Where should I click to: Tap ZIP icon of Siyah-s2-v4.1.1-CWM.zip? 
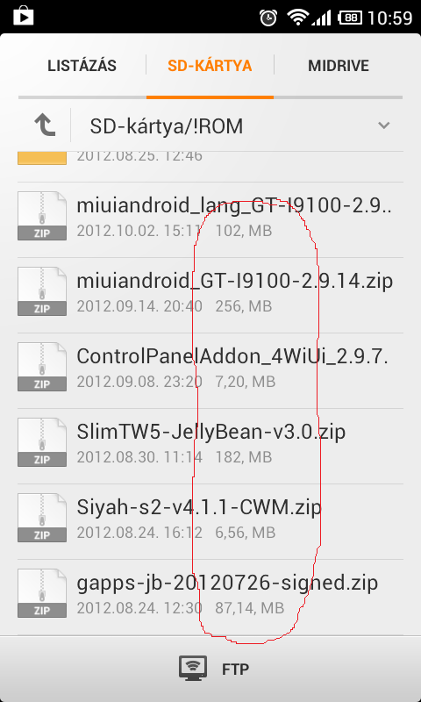click(x=42, y=518)
